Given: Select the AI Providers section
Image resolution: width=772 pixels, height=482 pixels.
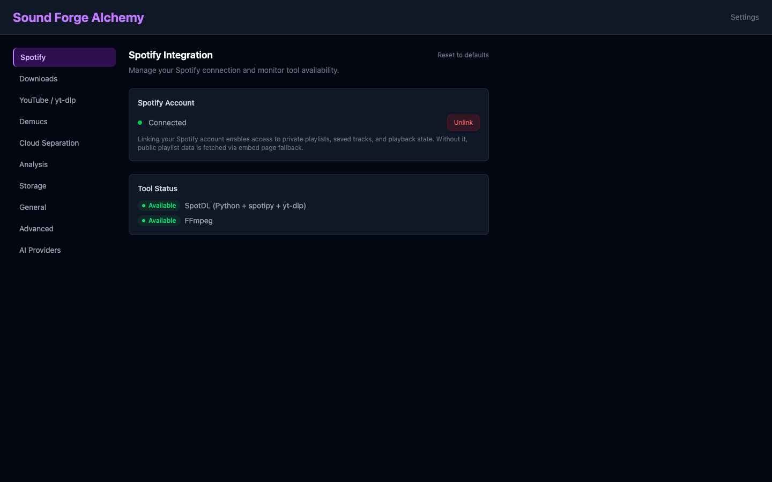Looking at the screenshot, I should (40, 250).
